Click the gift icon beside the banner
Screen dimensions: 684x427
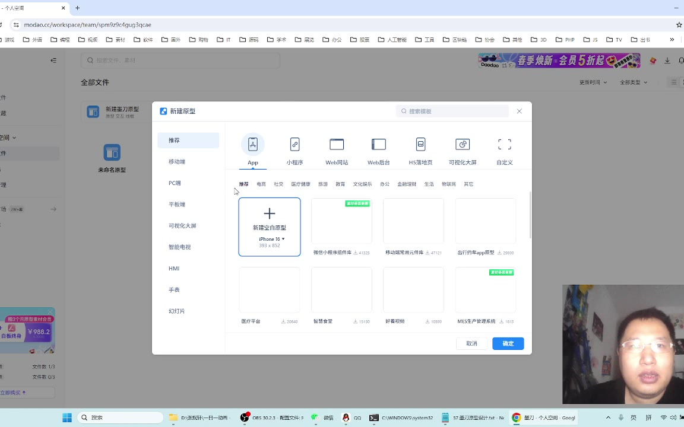[x=653, y=60]
